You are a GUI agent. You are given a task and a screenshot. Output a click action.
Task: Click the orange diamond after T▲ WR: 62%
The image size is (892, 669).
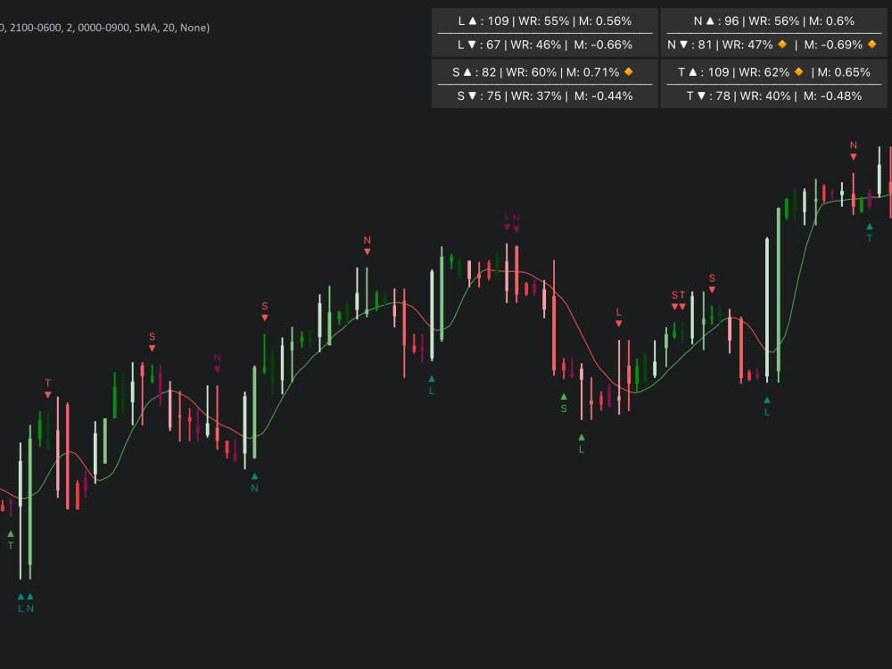798,71
